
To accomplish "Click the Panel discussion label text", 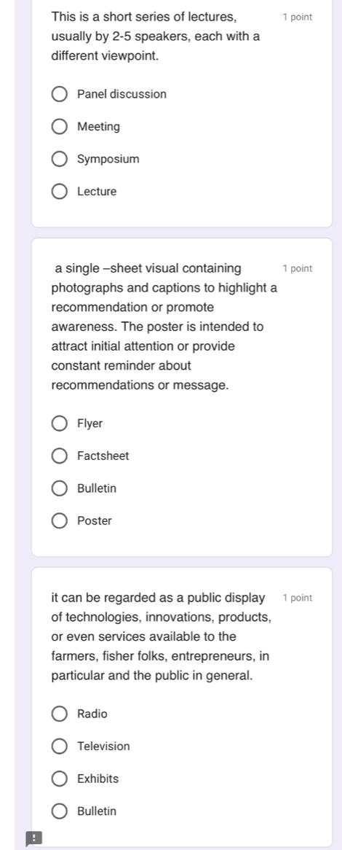I will pos(122,94).
